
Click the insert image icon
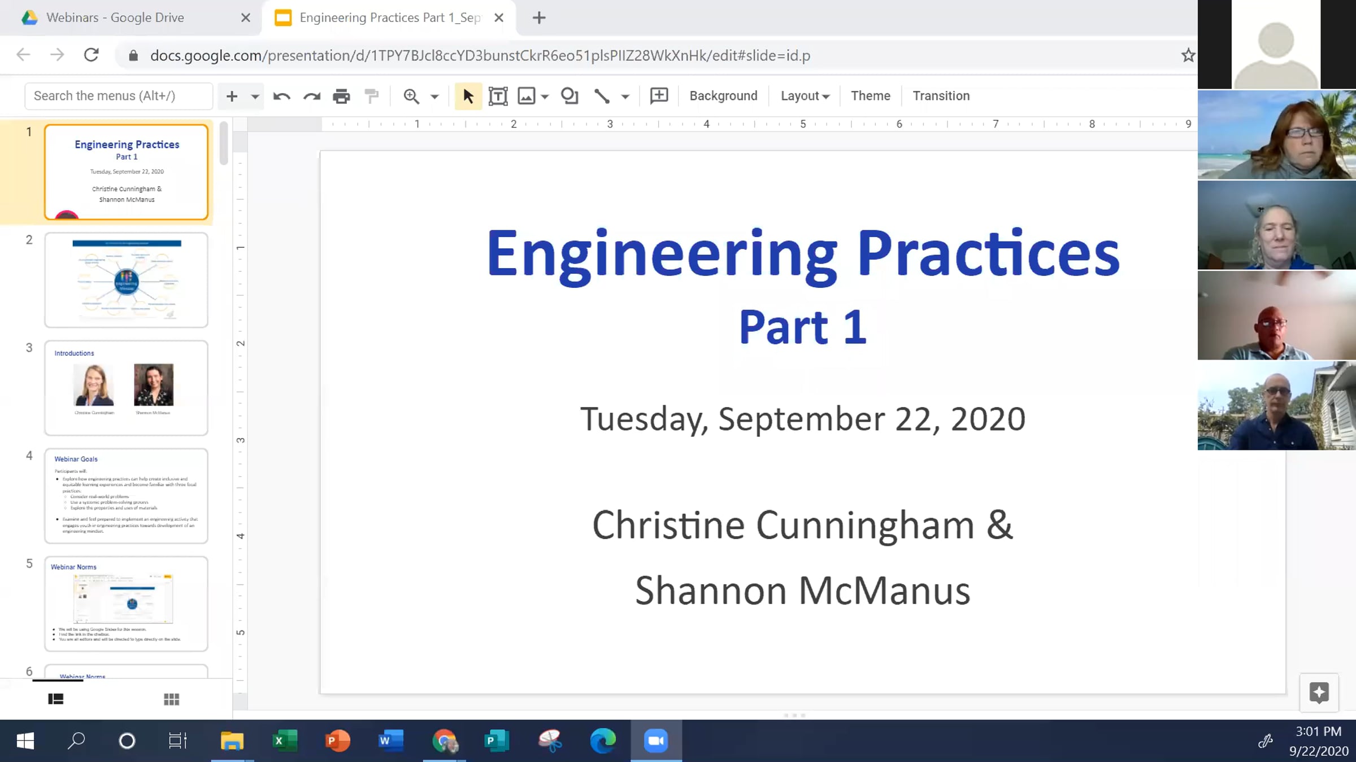527,97
